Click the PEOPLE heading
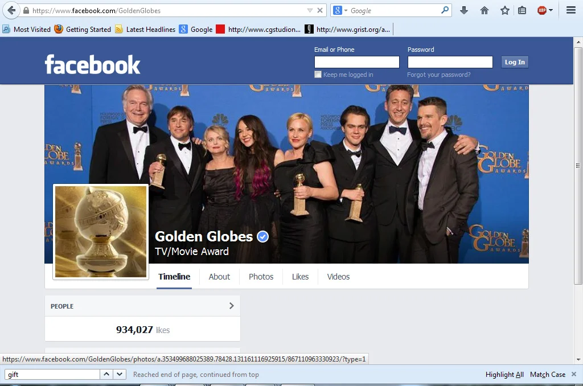This screenshot has height=386, width=583. 62,306
